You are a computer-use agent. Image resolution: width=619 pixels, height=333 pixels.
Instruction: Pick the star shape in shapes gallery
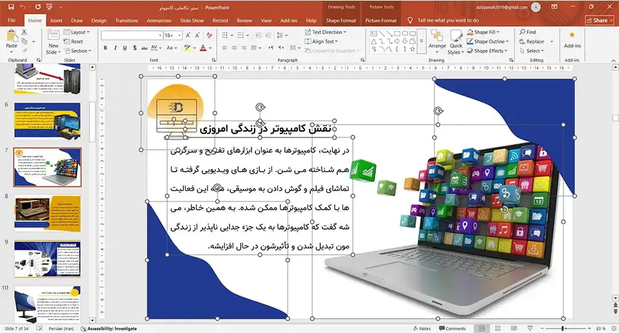tap(412, 49)
